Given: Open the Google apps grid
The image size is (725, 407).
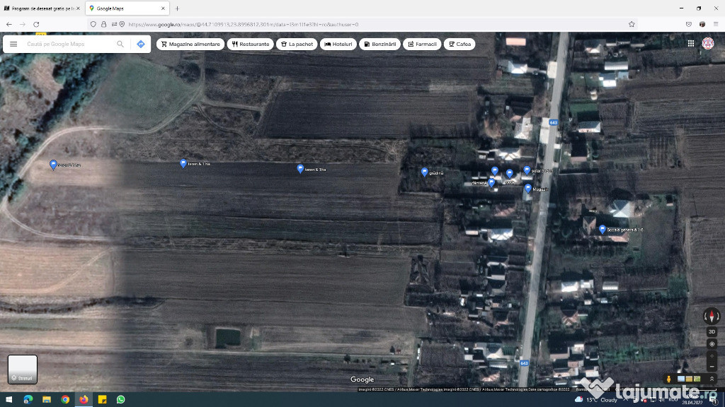Looking at the screenshot, I should pyautogui.click(x=690, y=43).
